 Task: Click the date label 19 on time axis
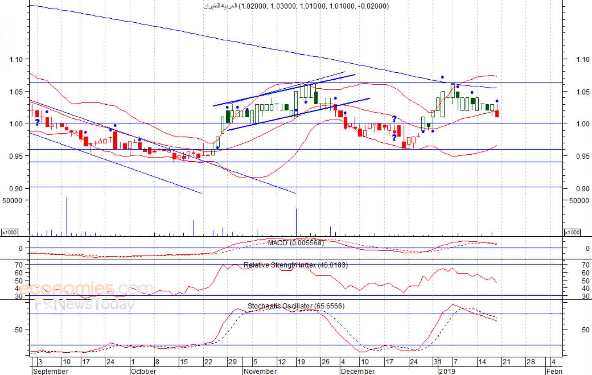pyautogui.click(x=301, y=362)
